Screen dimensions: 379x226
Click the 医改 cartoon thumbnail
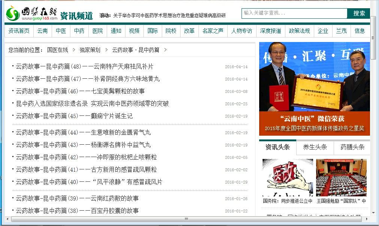(x=288, y=177)
